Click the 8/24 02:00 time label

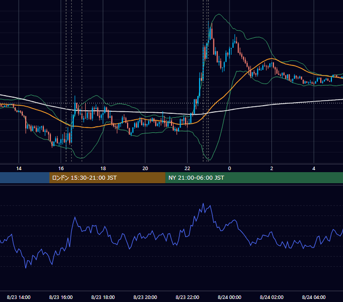point(271,297)
